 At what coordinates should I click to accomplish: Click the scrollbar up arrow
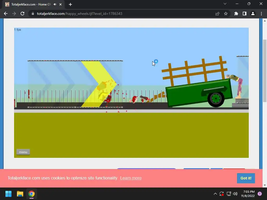pos(265,21)
